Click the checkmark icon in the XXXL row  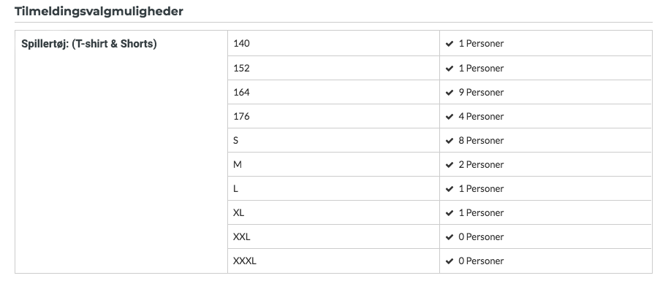point(449,261)
